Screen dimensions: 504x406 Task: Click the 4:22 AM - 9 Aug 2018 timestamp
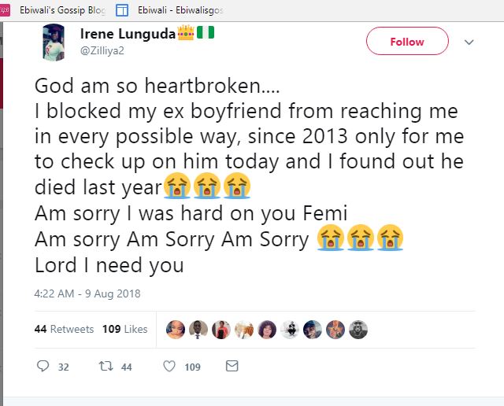click(x=87, y=293)
